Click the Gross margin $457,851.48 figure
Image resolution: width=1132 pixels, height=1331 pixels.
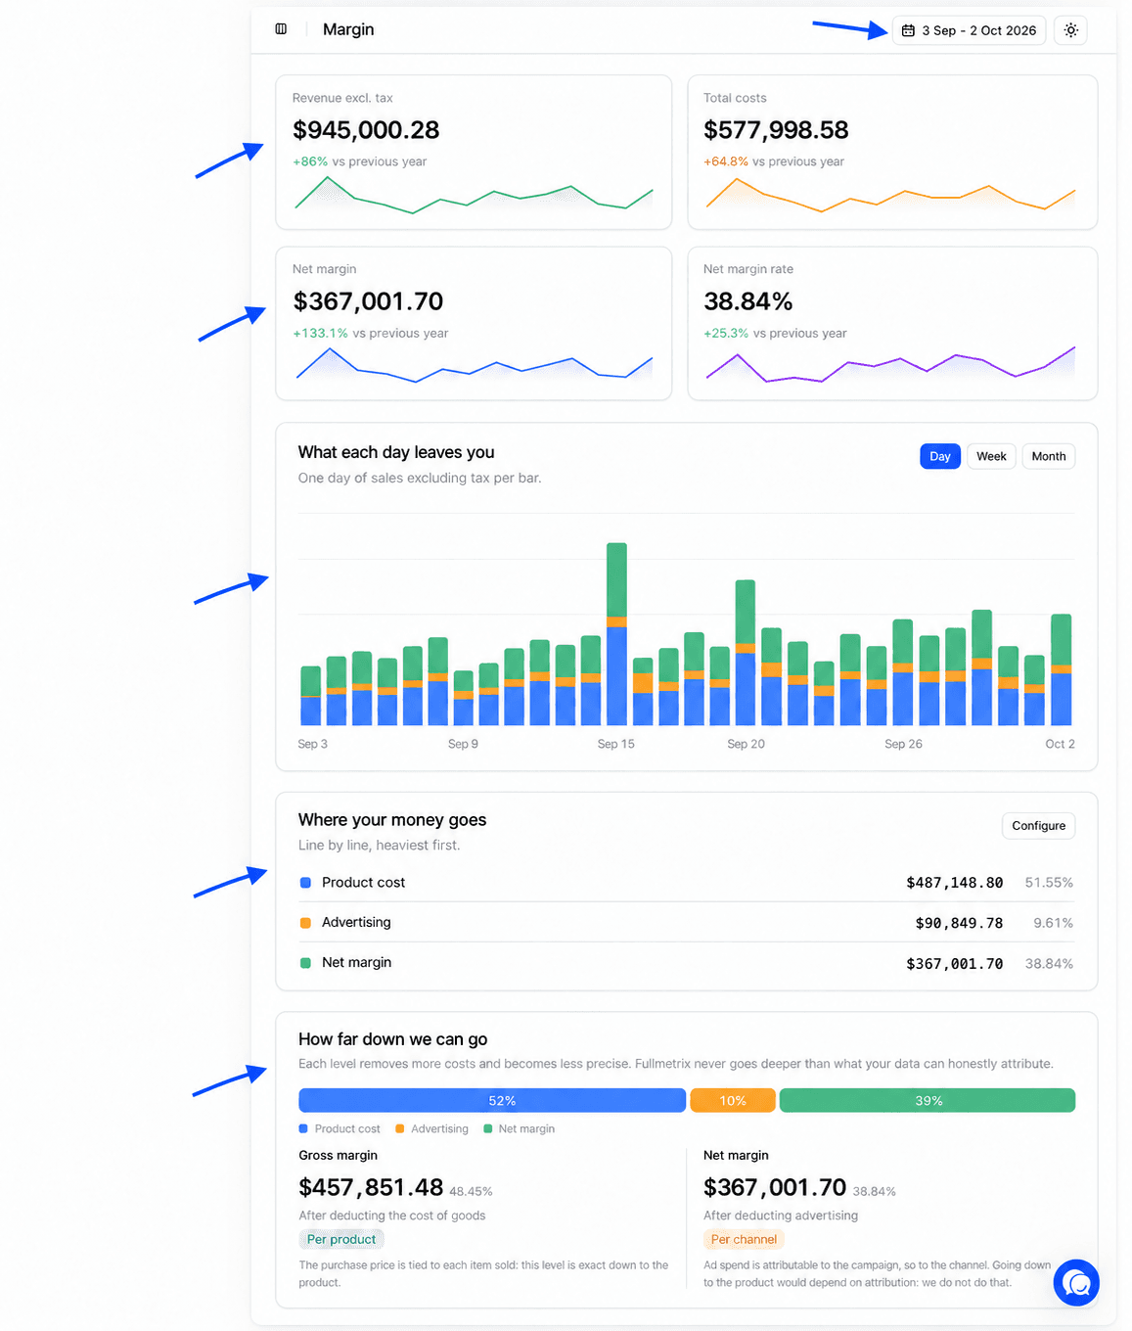click(x=371, y=1187)
